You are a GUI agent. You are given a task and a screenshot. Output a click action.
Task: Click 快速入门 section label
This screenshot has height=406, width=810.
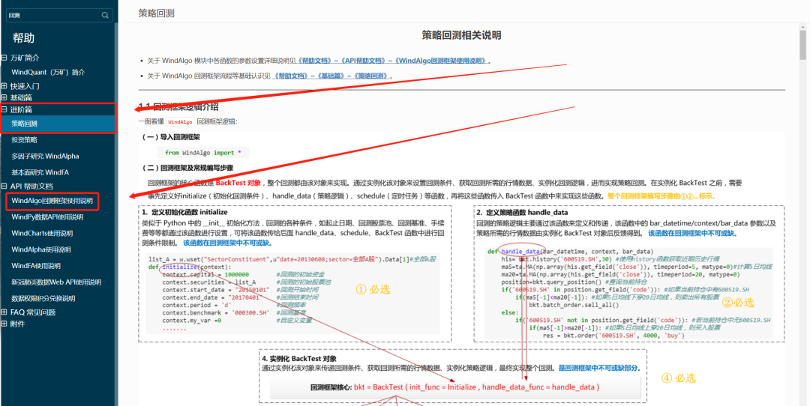click(x=25, y=86)
